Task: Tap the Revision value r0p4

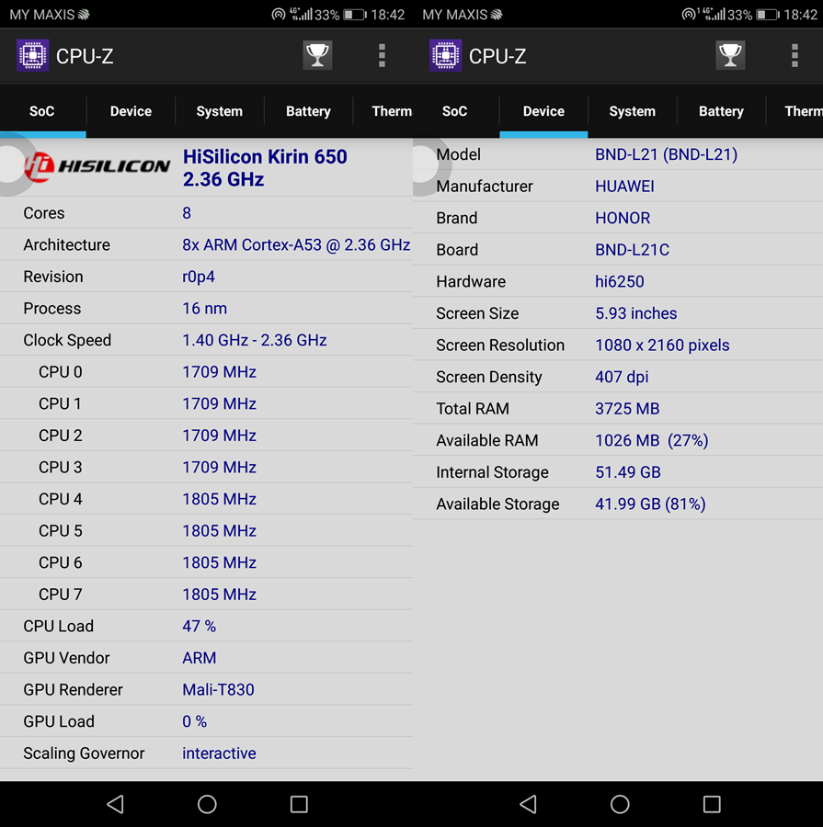Action: click(199, 277)
